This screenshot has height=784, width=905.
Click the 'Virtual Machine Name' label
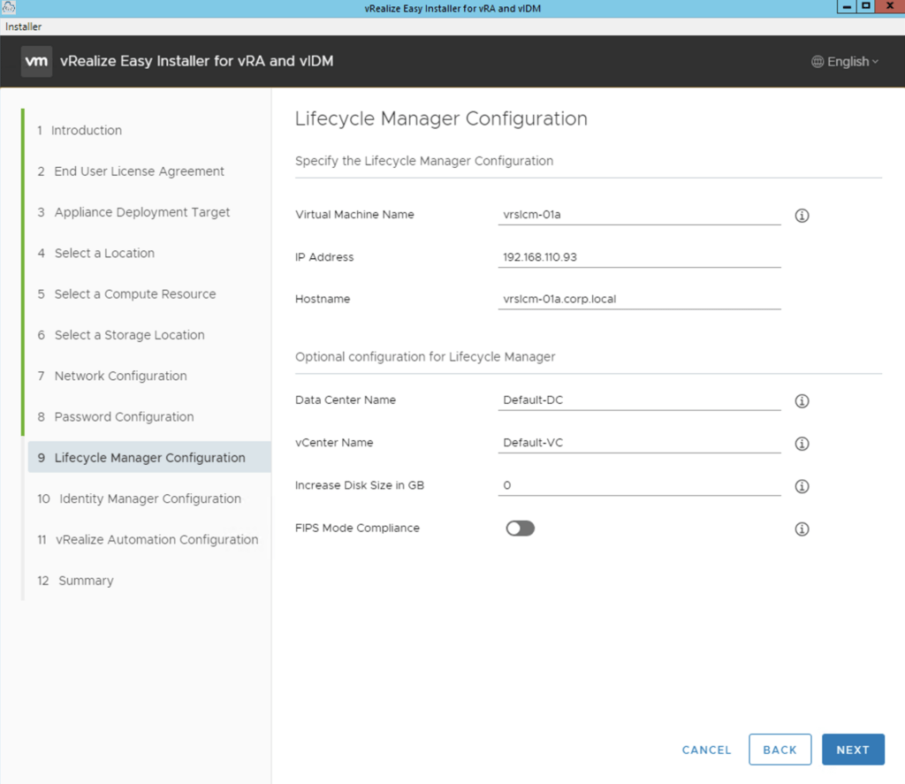click(x=354, y=215)
